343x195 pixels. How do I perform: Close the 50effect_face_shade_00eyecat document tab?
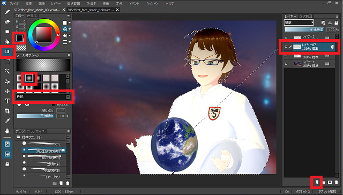click(x=64, y=10)
